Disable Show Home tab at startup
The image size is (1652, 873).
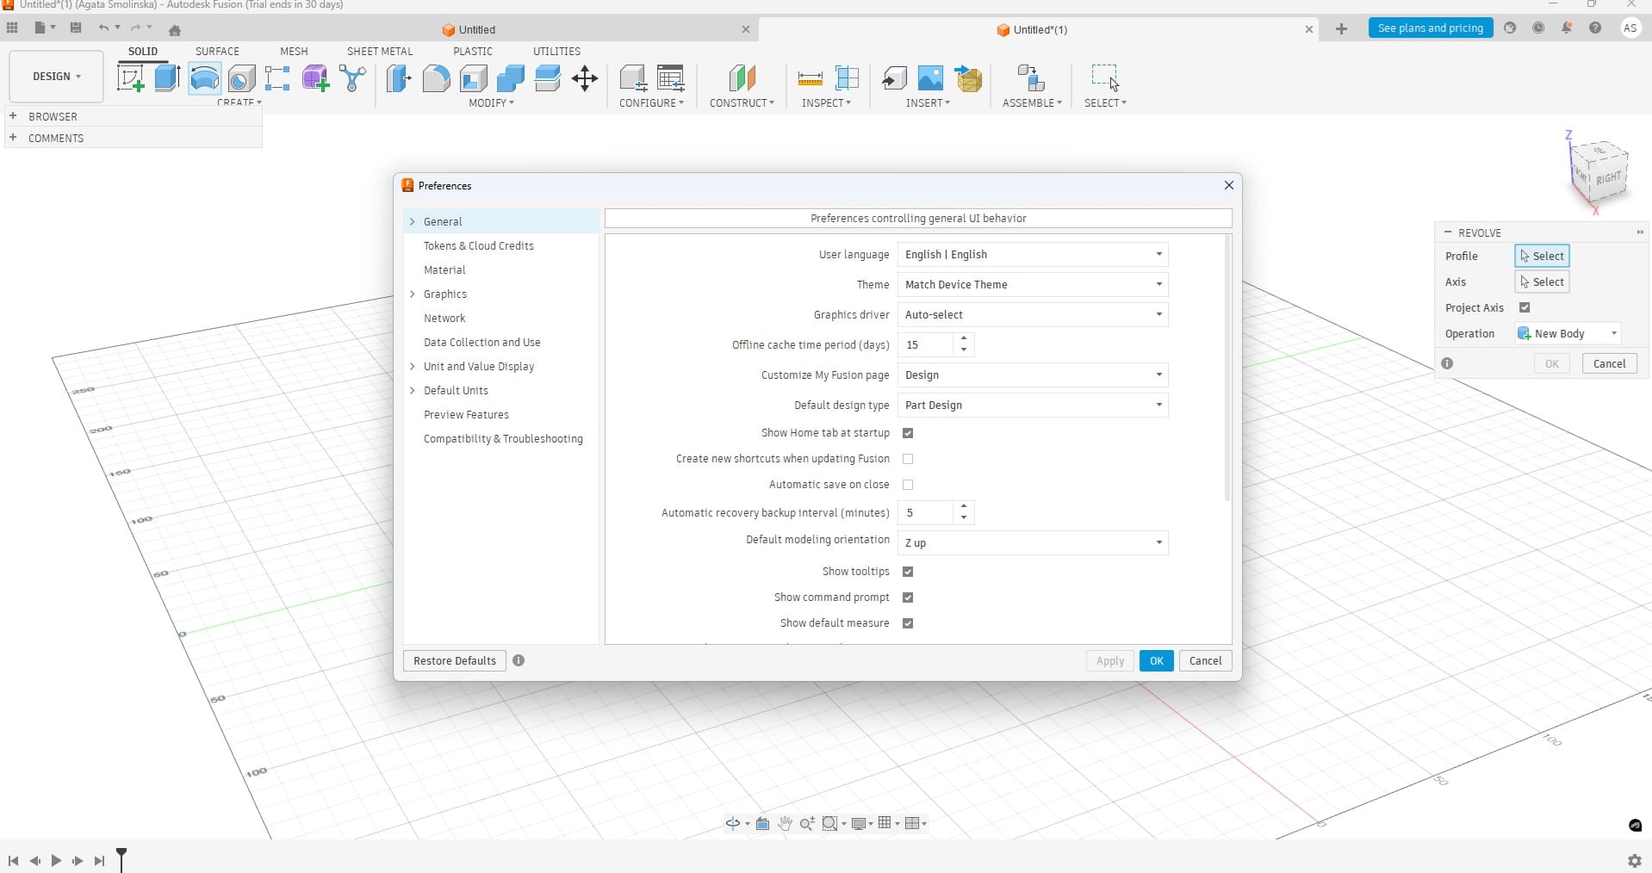(908, 433)
